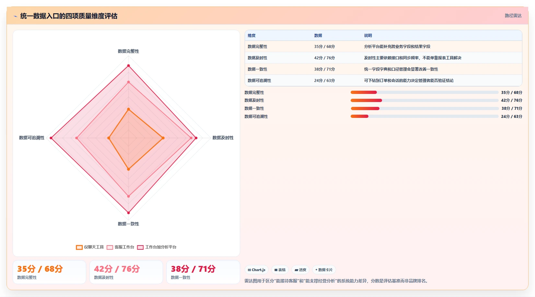Click the orange top data point on radar
This screenshot has height=297, width=535.
[x=128, y=109]
